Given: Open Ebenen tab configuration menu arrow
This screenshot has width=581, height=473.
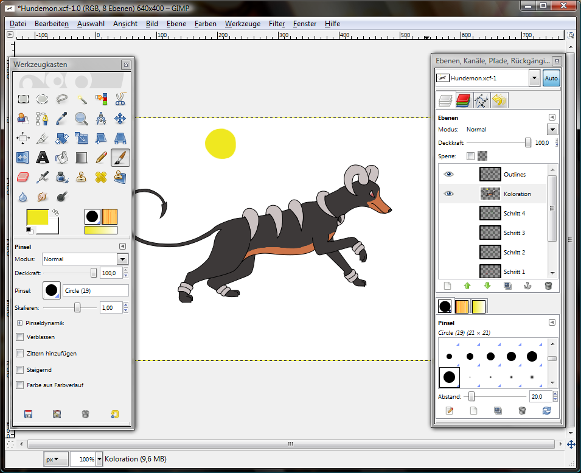Looking at the screenshot, I should 552,117.
